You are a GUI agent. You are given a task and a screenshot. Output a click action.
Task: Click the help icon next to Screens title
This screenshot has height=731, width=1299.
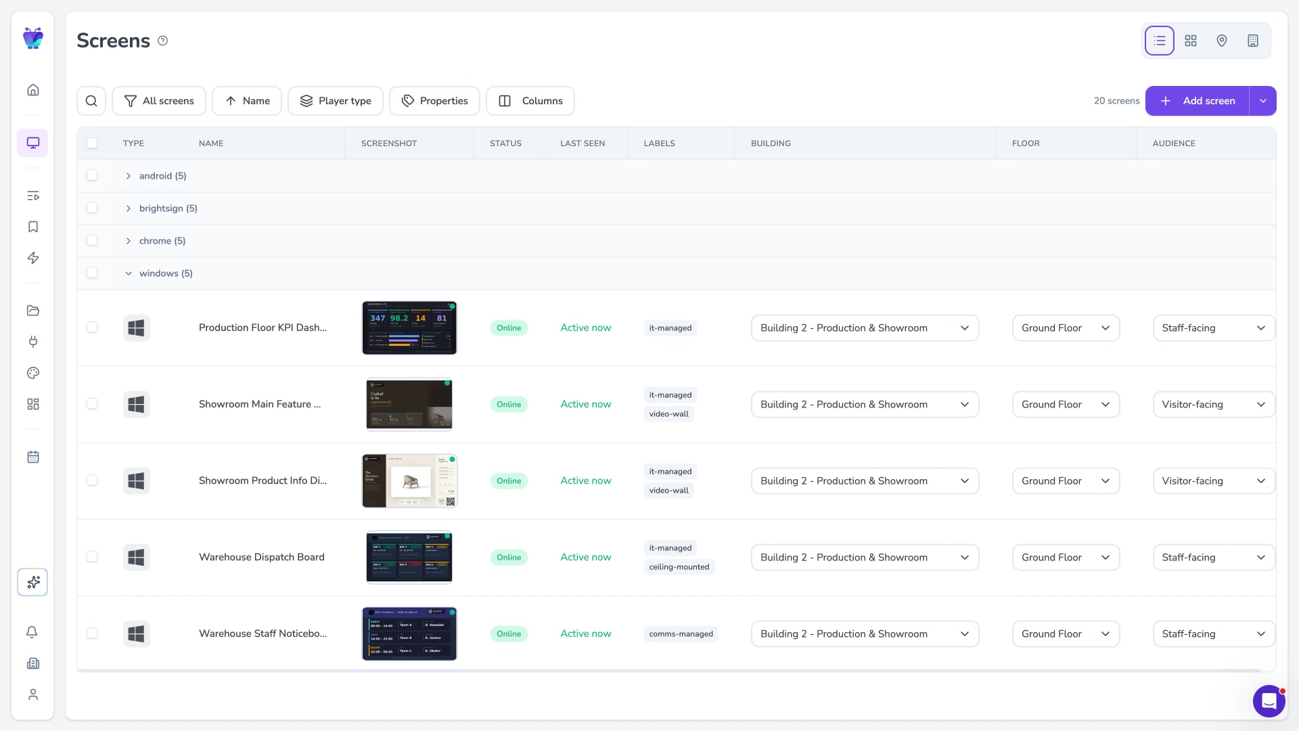(162, 41)
